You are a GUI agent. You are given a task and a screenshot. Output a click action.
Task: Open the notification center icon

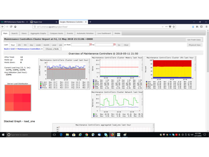205,135
